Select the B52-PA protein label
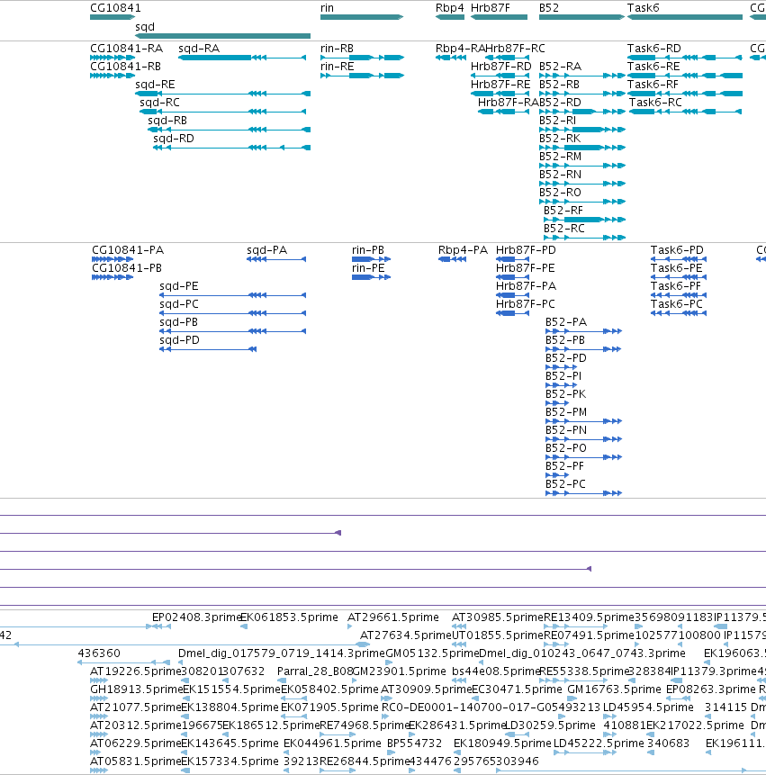This screenshot has height=775, width=766. [566, 321]
